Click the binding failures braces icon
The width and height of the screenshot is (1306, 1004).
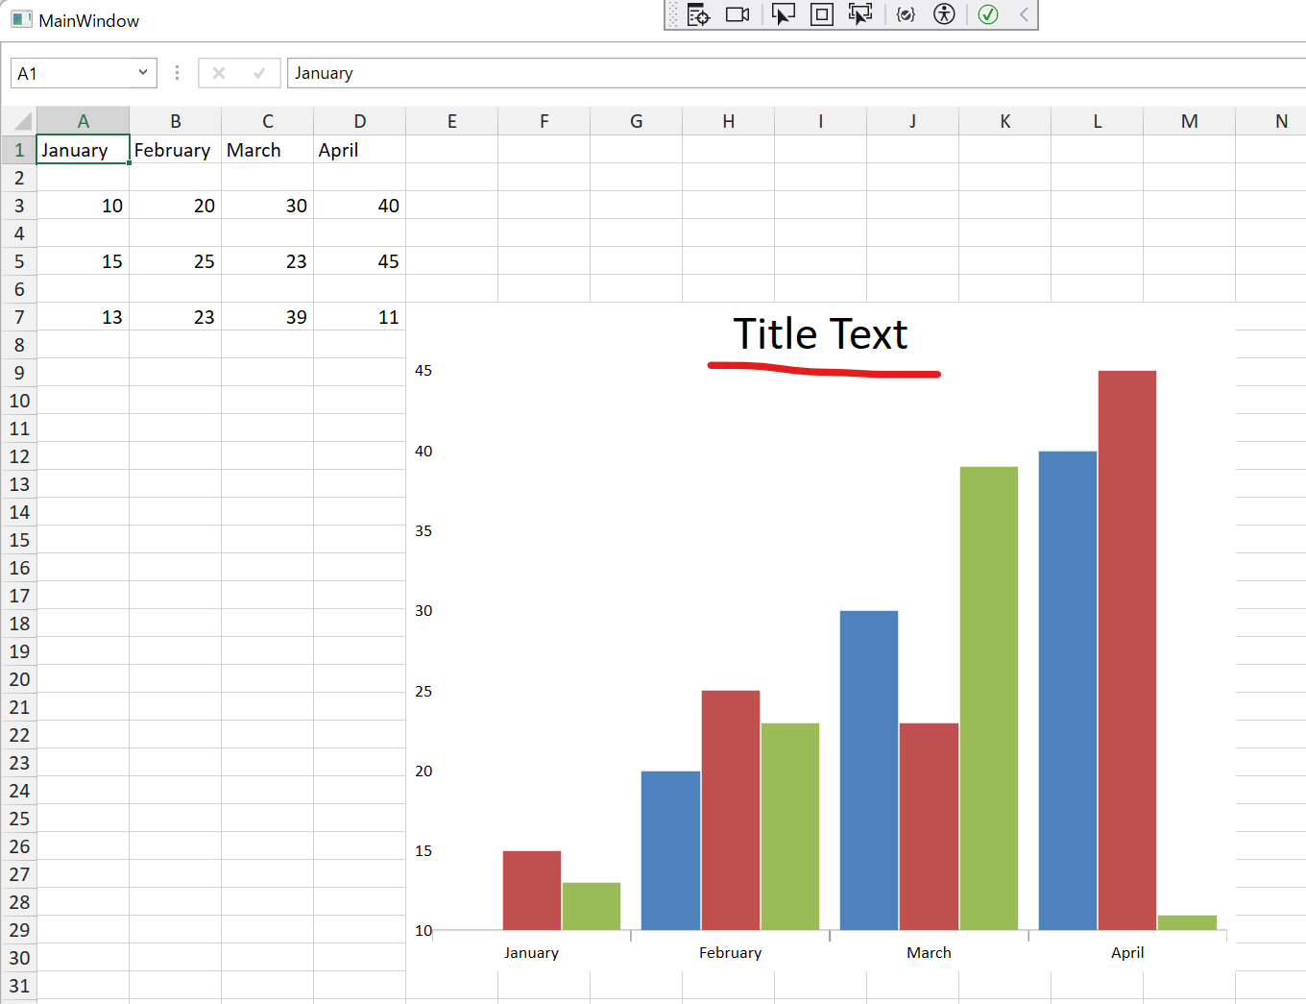click(x=906, y=14)
